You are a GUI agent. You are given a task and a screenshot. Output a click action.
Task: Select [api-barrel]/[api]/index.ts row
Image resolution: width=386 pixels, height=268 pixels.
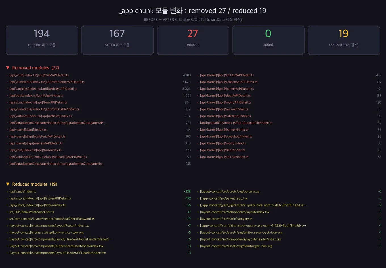pos(98,130)
